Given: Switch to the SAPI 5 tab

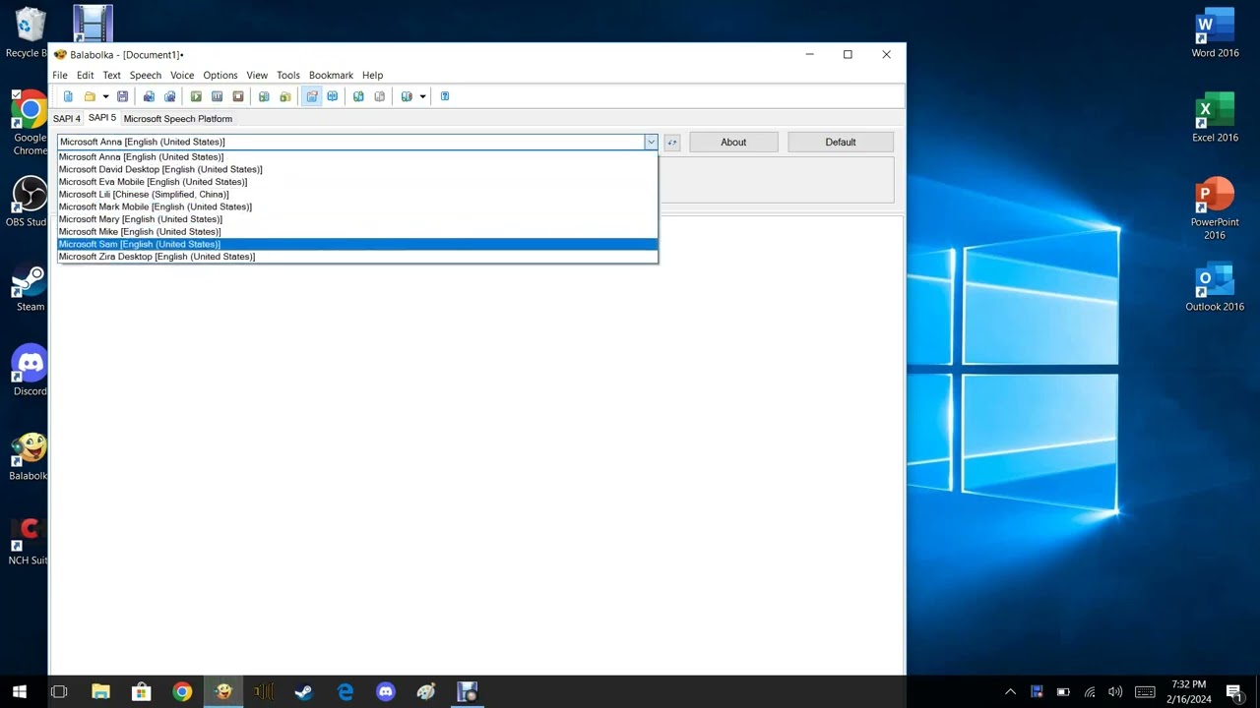Looking at the screenshot, I should (102, 118).
